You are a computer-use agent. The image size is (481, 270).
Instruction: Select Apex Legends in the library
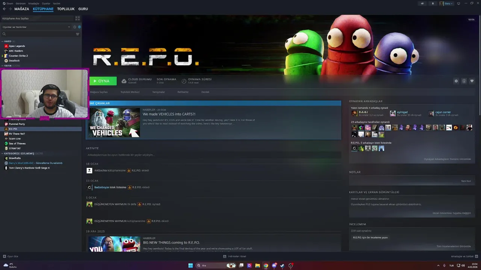click(17, 46)
